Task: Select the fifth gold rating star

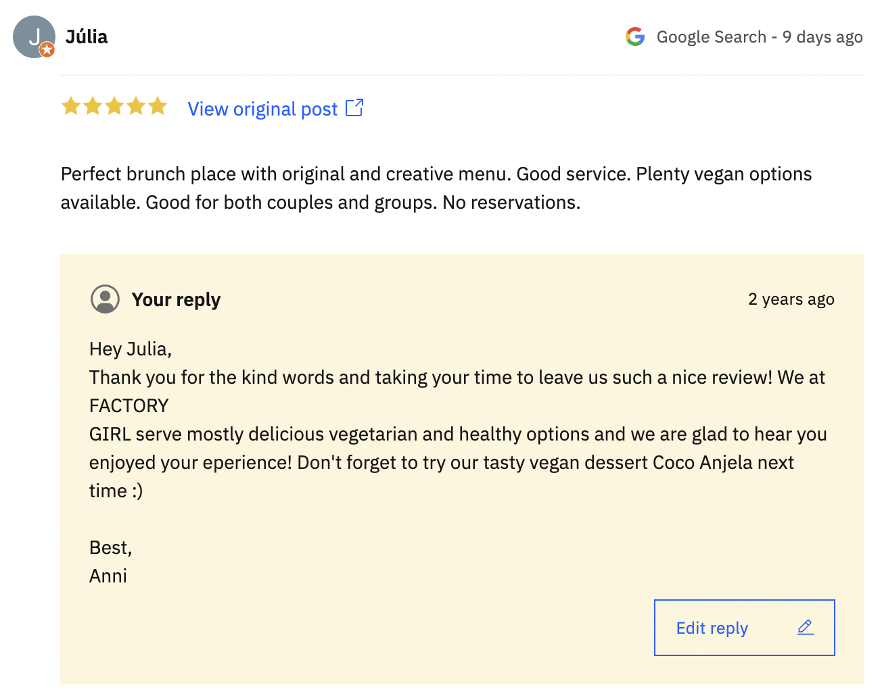Action: [158, 106]
